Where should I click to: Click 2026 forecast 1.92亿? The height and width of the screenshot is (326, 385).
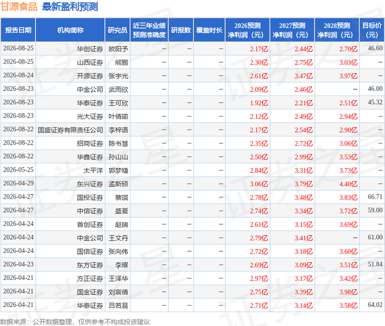[259, 103]
